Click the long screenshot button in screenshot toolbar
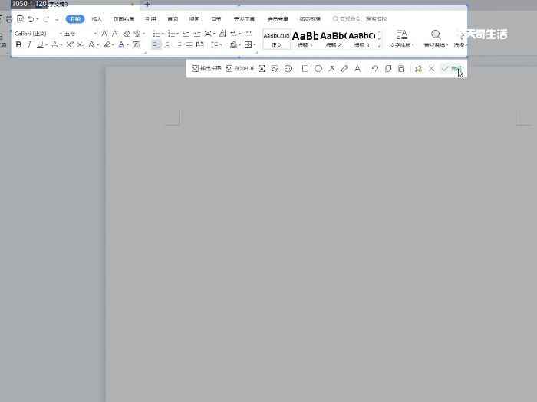Viewport: 537px width, 402px height. click(x=206, y=69)
